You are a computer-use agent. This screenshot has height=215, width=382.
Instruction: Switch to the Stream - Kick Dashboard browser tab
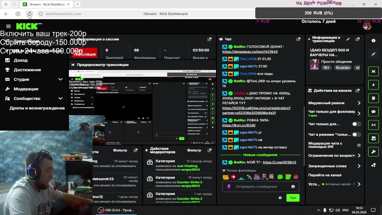pyautogui.click(x=46, y=4)
